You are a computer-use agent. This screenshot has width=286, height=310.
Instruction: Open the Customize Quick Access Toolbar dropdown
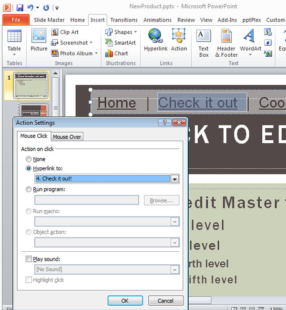(x=57, y=8)
